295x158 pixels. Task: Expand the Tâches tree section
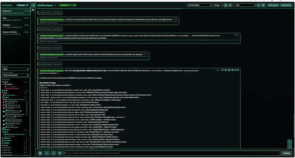click(x=5, y=90)
